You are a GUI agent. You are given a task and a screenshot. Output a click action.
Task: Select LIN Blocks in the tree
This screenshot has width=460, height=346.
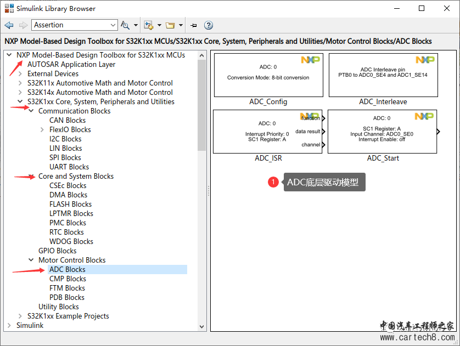(66, 148)
